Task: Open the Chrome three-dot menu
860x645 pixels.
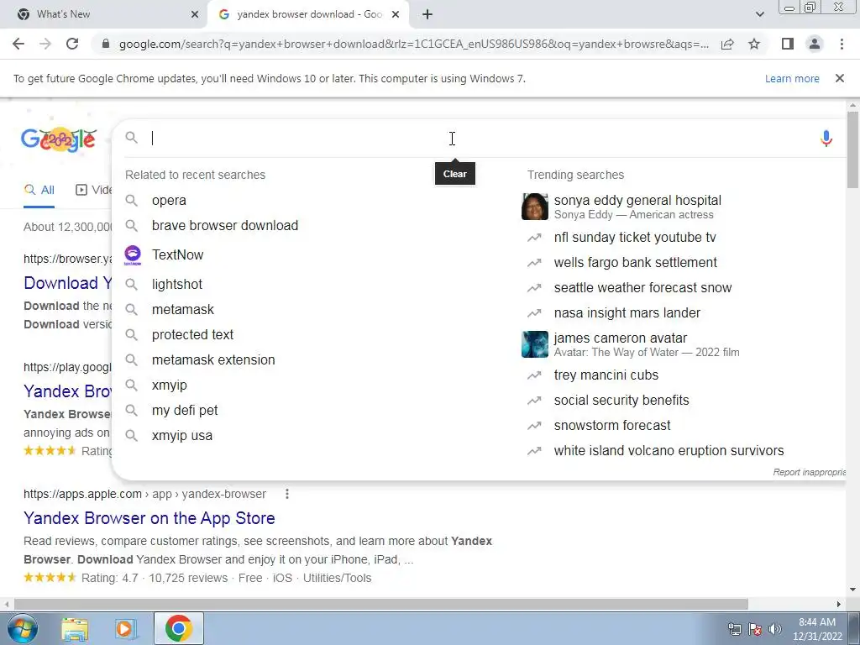Action: tap(842, 44)
